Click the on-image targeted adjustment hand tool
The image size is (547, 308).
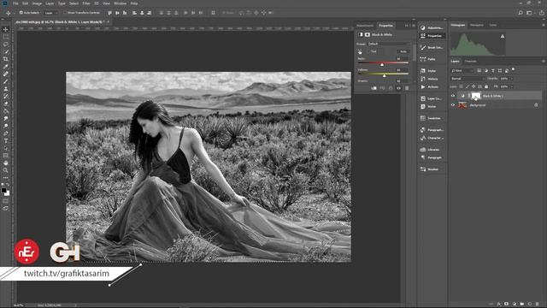[x=360, y=51]
